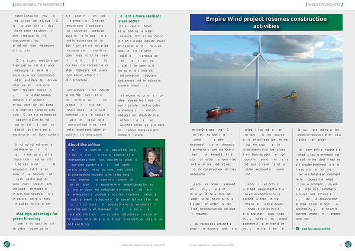
Task: Click the globe icon beside read full story
Action: tap(297, 229)
